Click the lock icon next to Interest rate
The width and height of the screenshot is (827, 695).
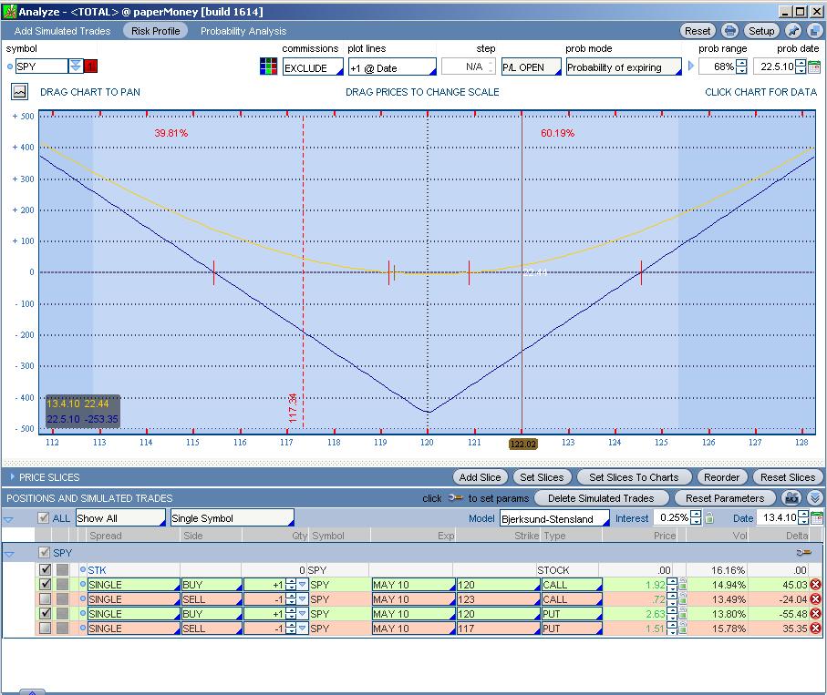click(708, 518)
